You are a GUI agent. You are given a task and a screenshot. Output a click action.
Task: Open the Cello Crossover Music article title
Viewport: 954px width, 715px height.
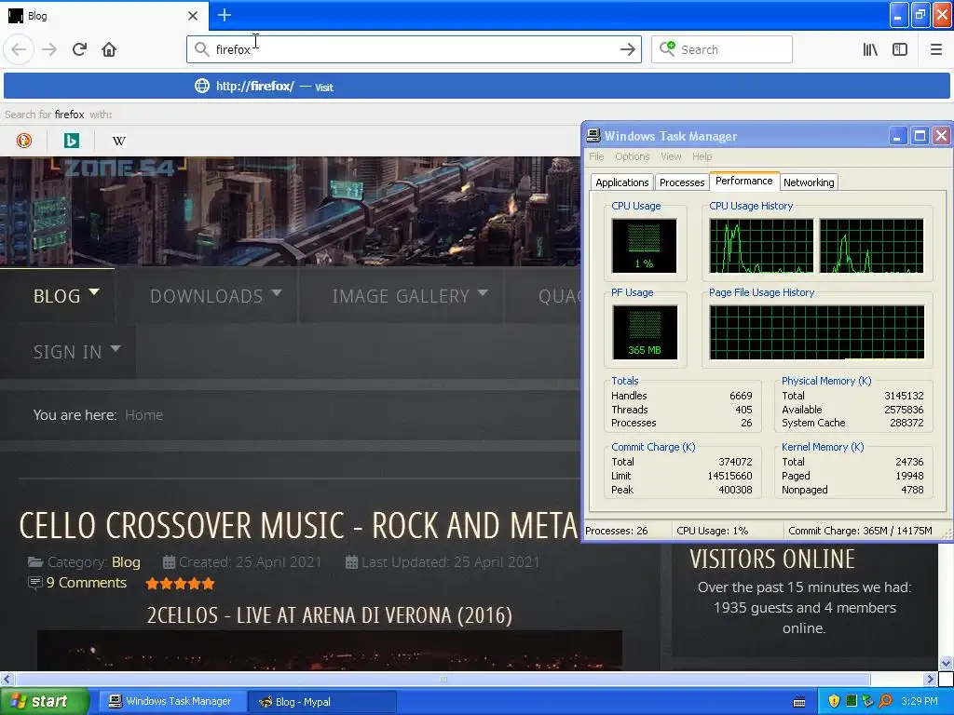click(299, 525)
